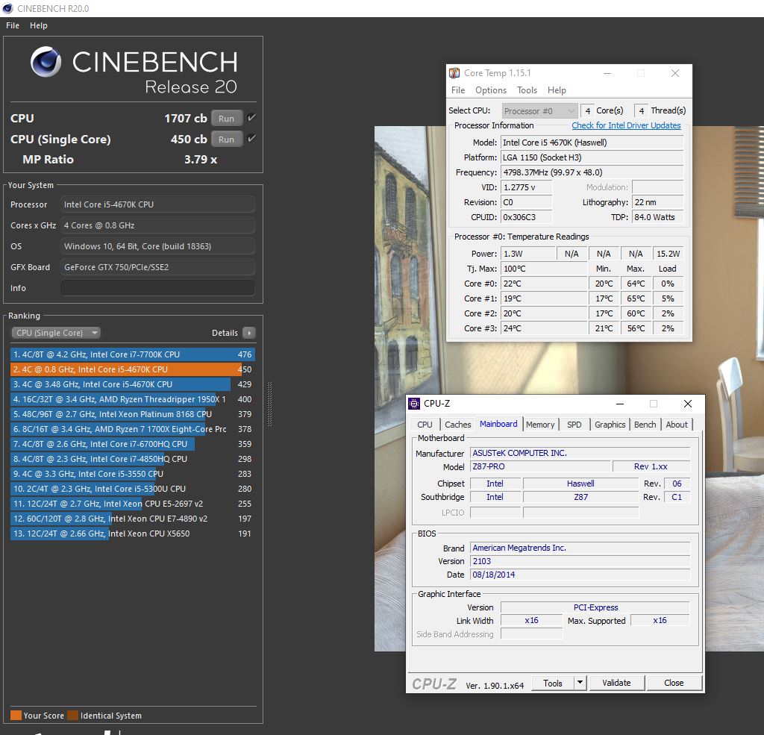Select ranking row AMD Ryzen 7 1700X
764x735 pixels.
(133, 429)
